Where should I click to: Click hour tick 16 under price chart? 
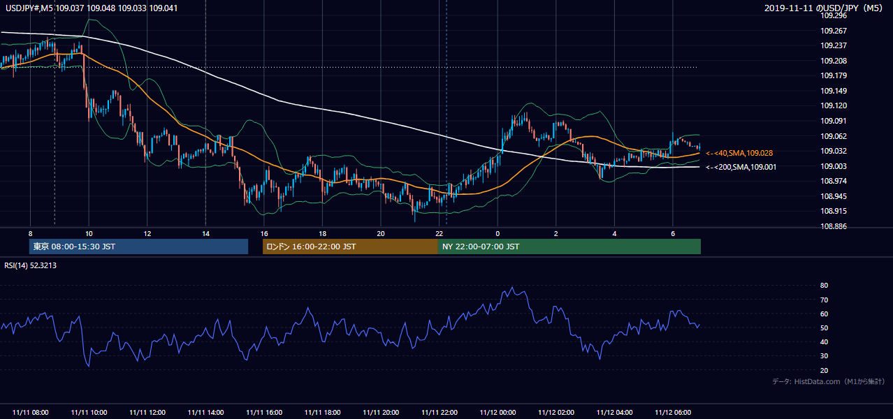(x=264, y=233)
